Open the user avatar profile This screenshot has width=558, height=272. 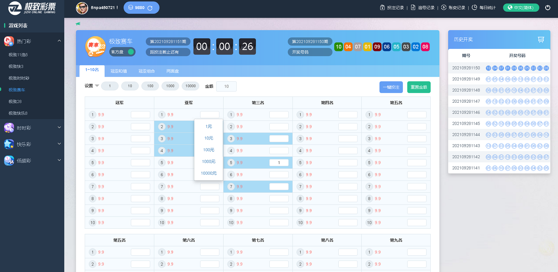pyautogui.click(x=82, y=8)
